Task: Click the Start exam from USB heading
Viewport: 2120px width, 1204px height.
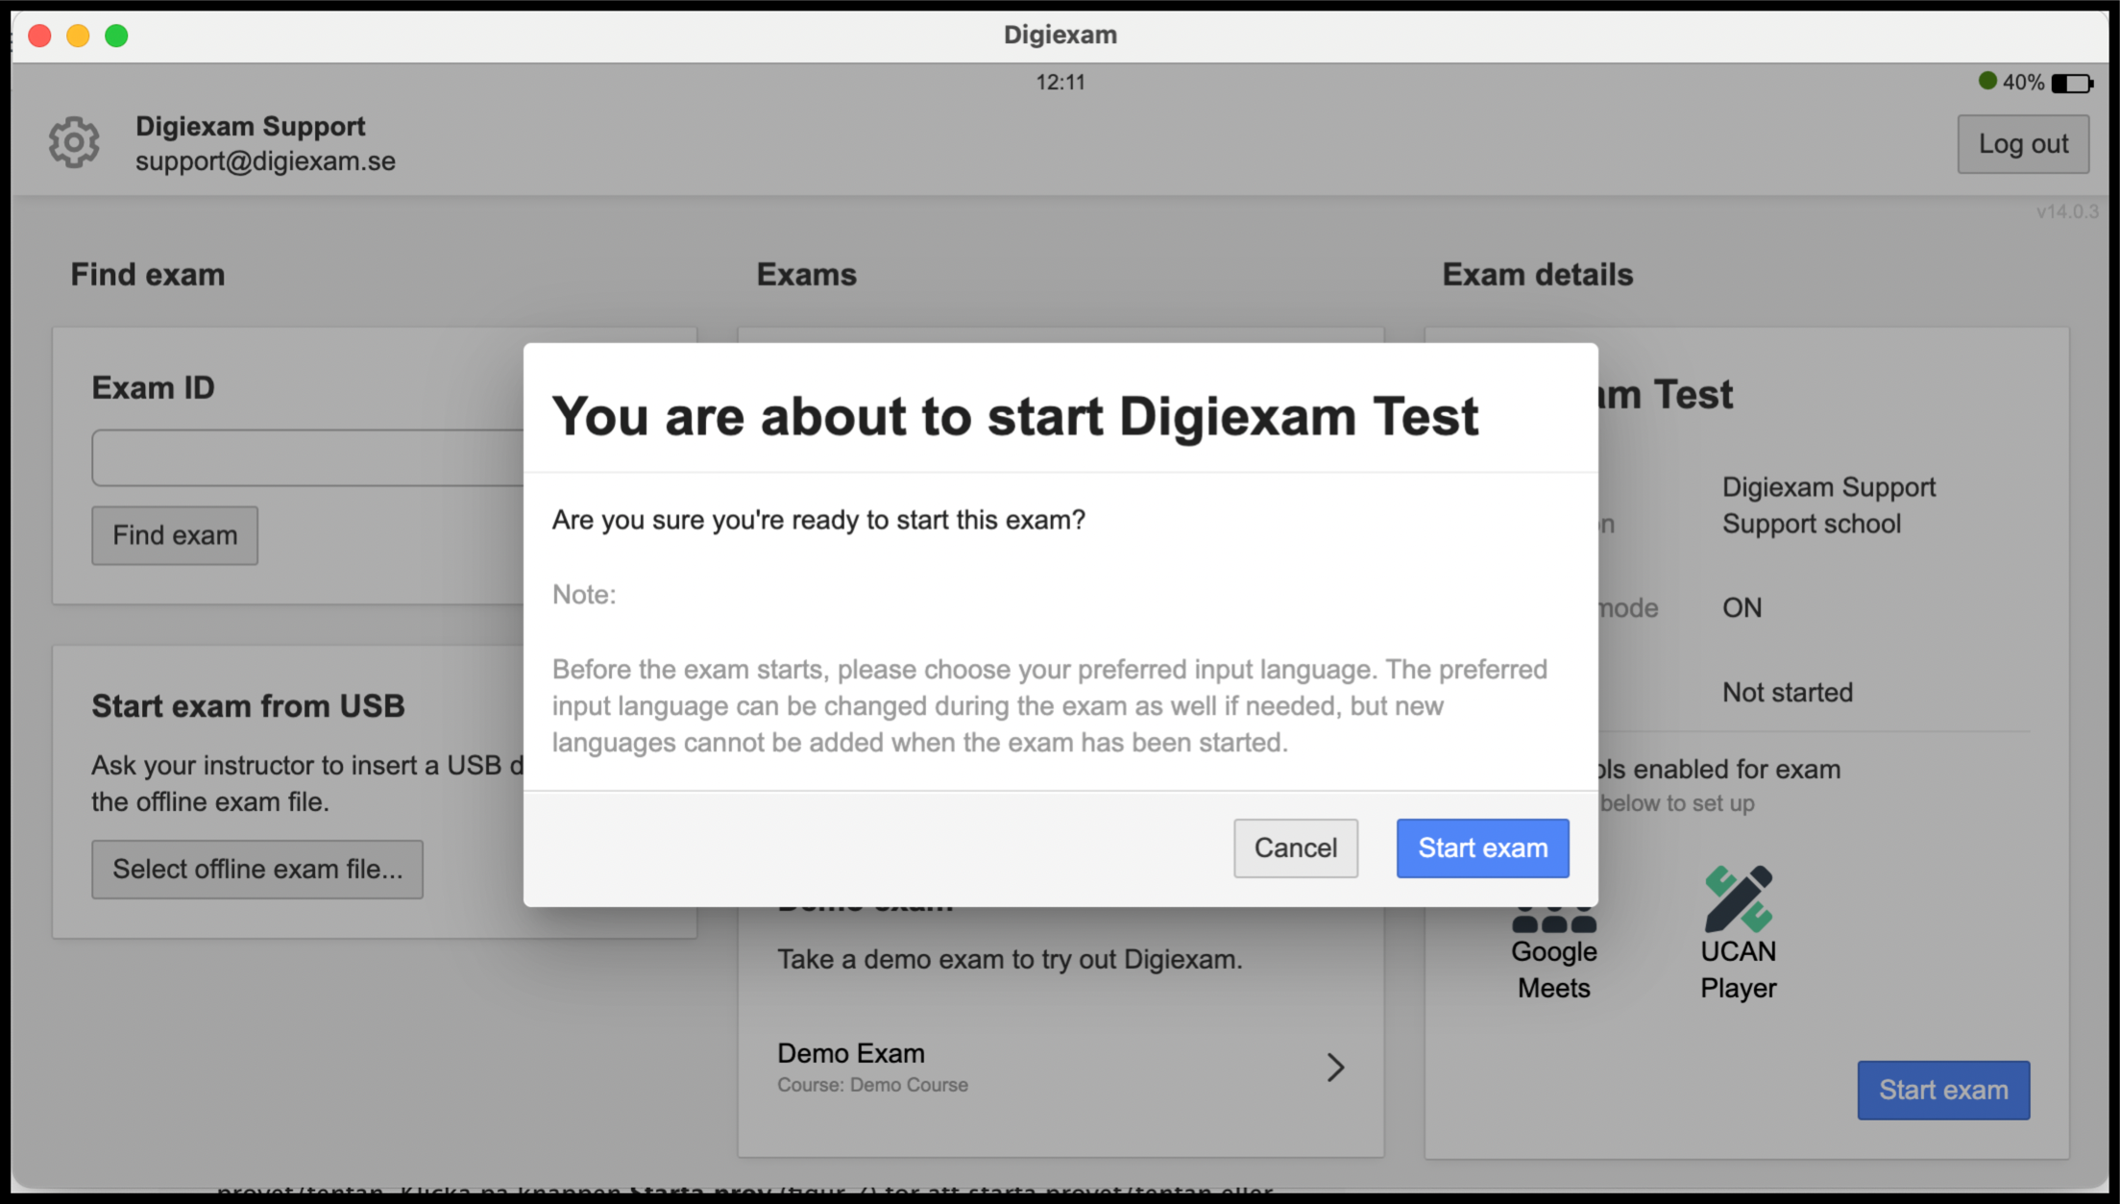Action: tap(248, 705)
